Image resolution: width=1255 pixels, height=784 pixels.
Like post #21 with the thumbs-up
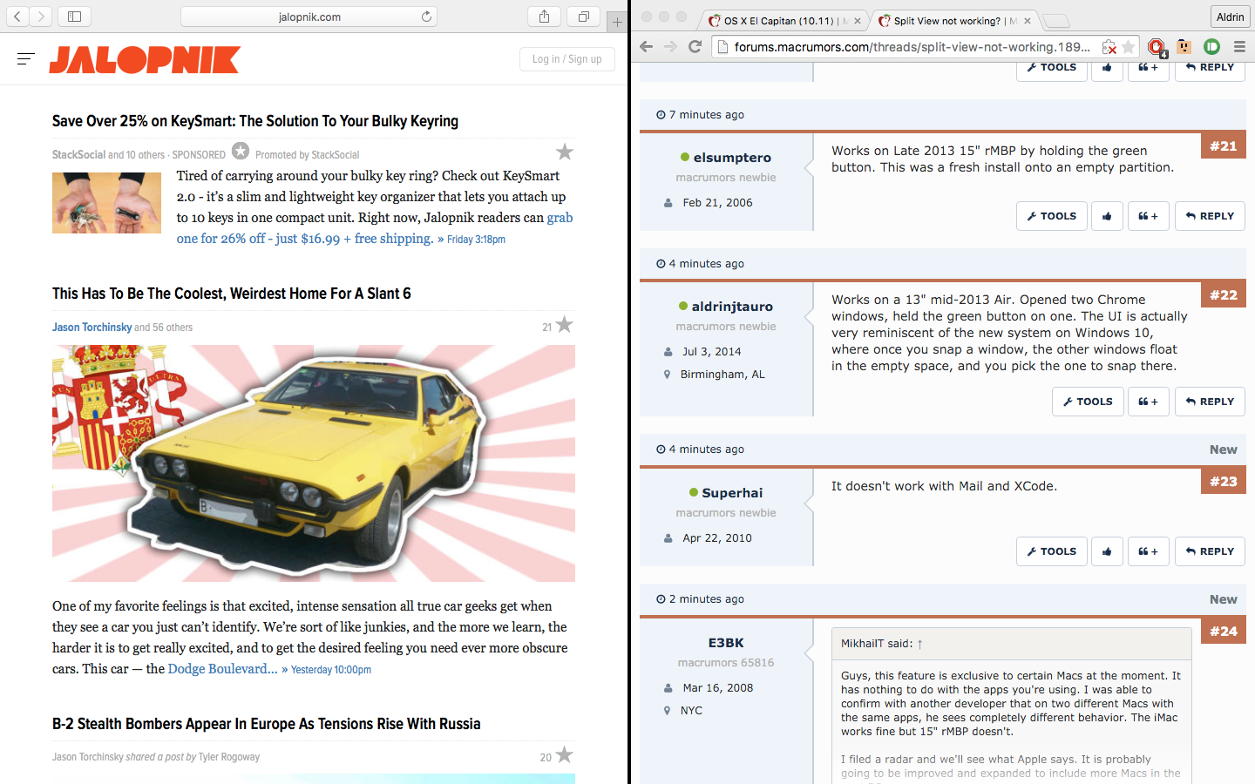[1107, 216]
